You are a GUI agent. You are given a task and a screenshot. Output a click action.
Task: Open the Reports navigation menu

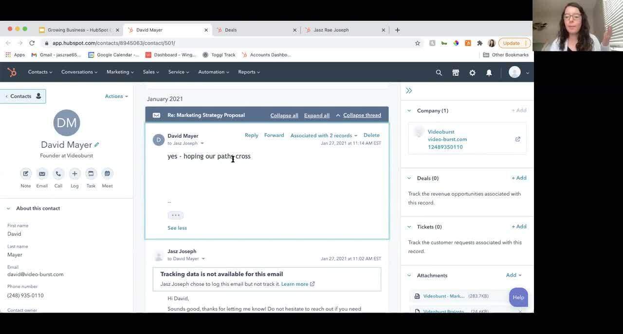[x=249, y=72]
